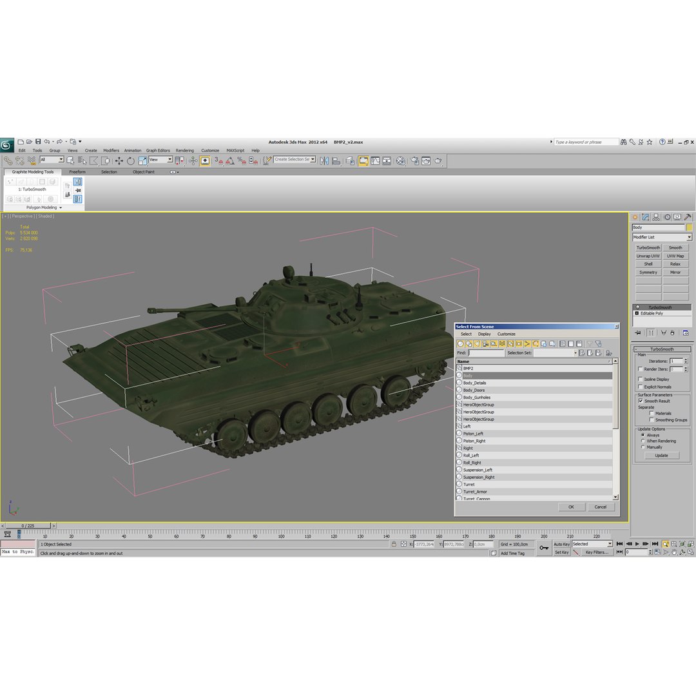Select the Always update radio button
The image size is (696, 696).
[643, 435]
